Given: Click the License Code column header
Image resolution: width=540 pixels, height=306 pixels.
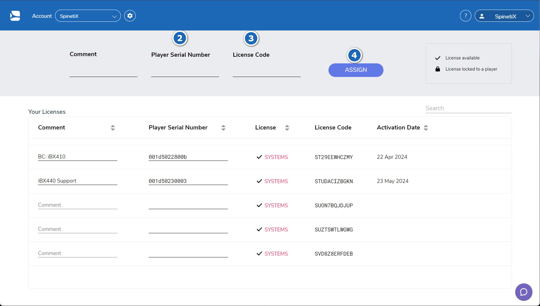Looking at the screenshot, I should point(333,127).
